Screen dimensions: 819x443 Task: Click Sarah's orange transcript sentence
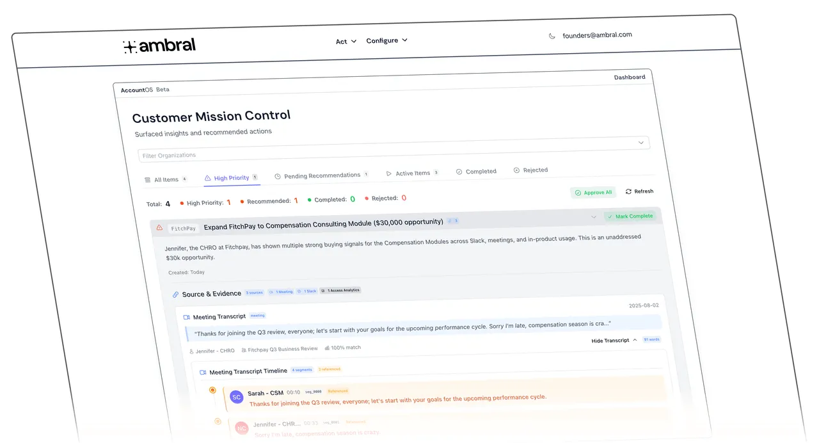[x=398, y=401]
